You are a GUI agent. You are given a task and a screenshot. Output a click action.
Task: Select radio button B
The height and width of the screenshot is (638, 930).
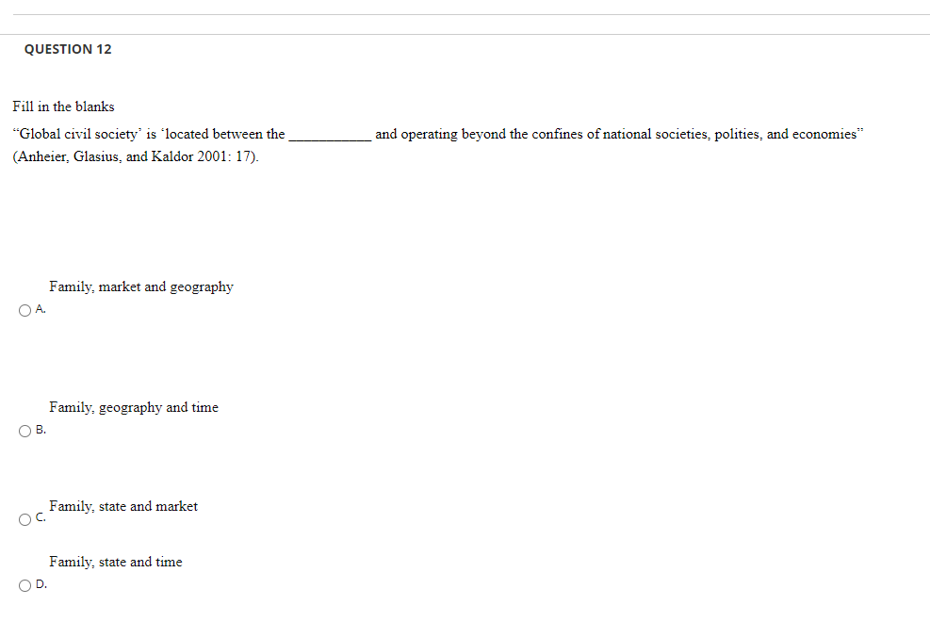click(x=24, y=431)
